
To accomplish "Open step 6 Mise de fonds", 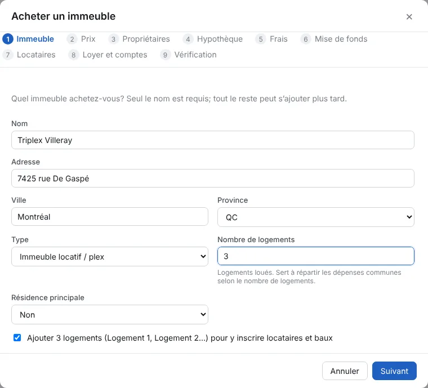I will coord(334,39).
